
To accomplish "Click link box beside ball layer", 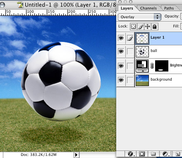I will (130, 52).
